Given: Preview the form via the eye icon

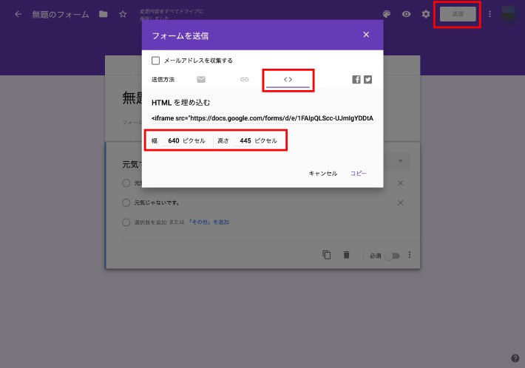Looking at the screenshot, I should [406, 14].
